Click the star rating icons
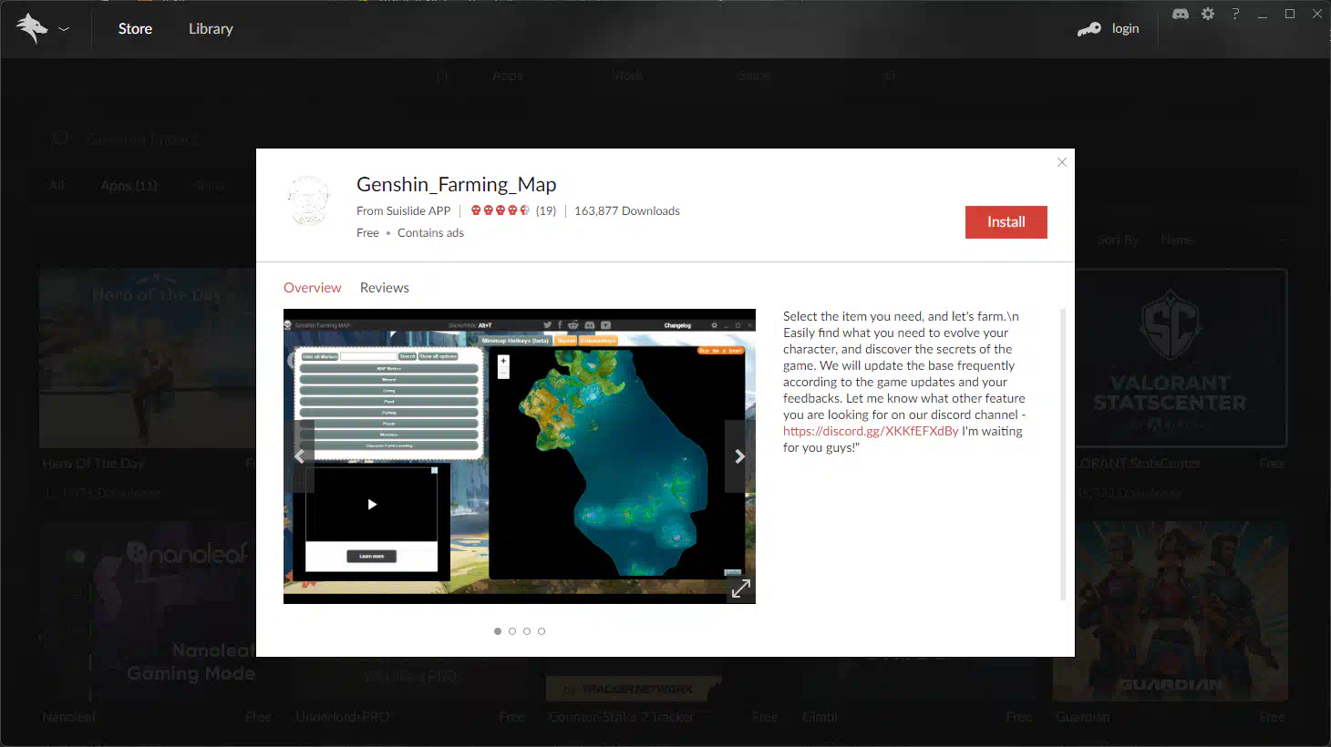 (x=500, y=210)
